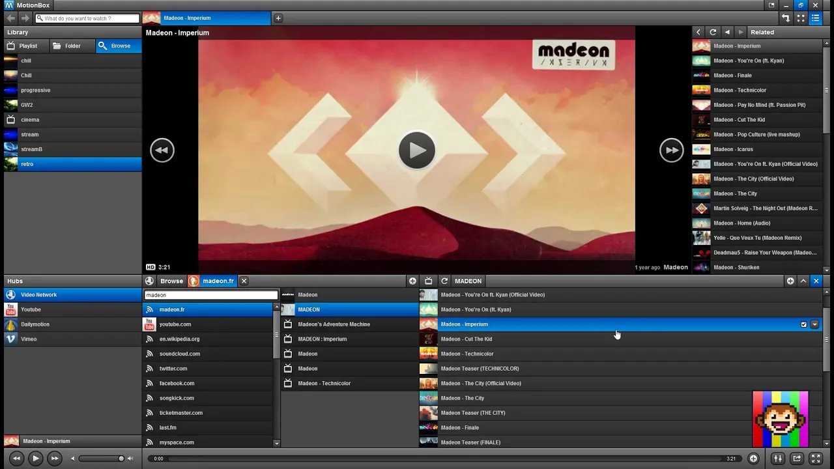Play the video with the center play button
Viewport: 834px width, 469px height.
pos(417,150)
